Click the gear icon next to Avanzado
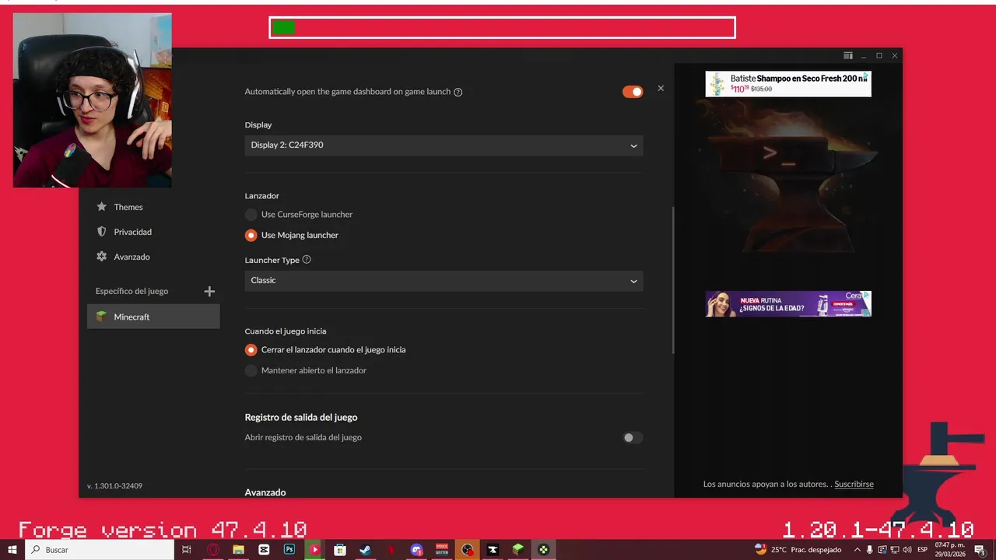The width and height of the screenshot is (996, 560). 101,257
